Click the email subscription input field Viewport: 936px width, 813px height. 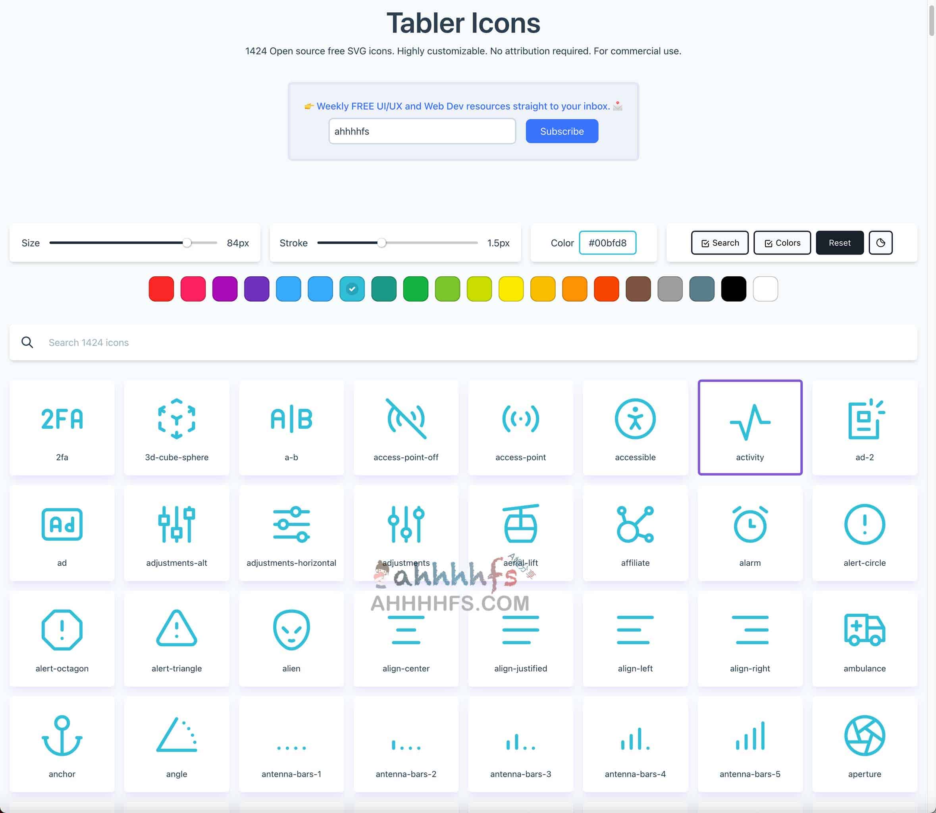(x=422, y=131)
